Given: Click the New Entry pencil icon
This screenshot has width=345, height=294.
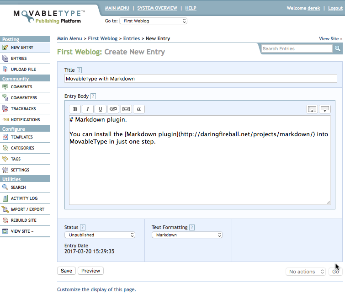Looking at the screenshot, I should 5,48.
